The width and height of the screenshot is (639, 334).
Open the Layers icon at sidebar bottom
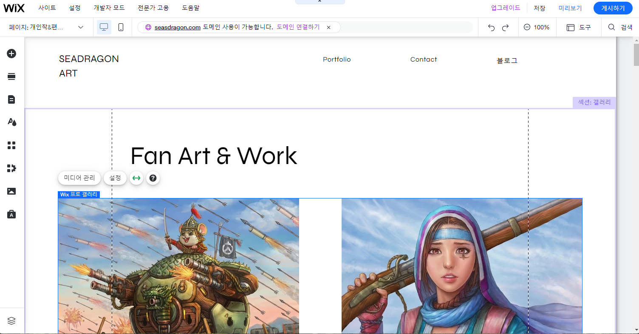click(11, 321)
